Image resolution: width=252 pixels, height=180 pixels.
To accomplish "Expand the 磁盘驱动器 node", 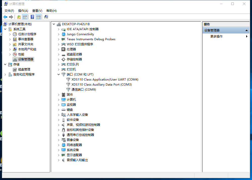I will coord(59,54).
